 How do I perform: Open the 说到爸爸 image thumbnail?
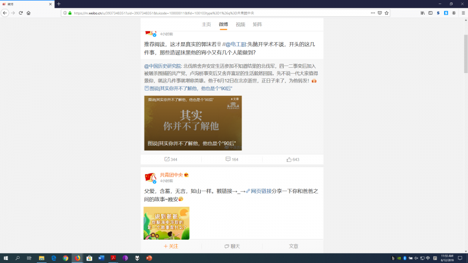pyautogui.click(x=166, y=223)
